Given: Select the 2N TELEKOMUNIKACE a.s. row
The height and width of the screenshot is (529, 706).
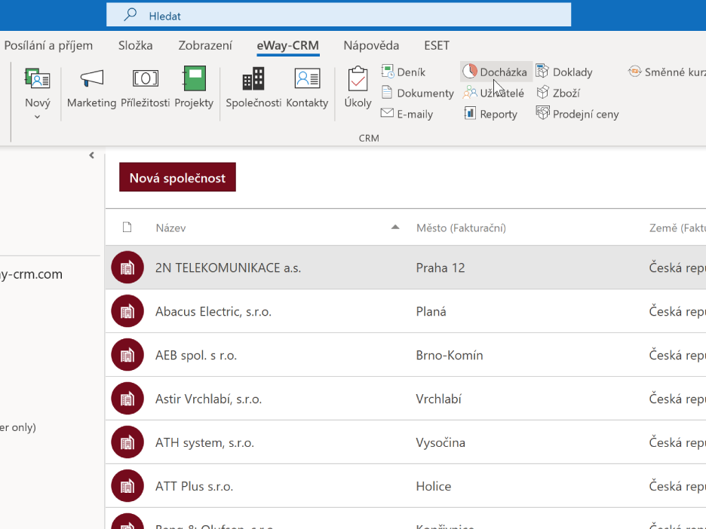Looking at the screenshot, I should [406, 268].
